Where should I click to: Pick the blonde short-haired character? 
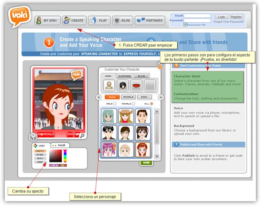click(x=126, y=149)
